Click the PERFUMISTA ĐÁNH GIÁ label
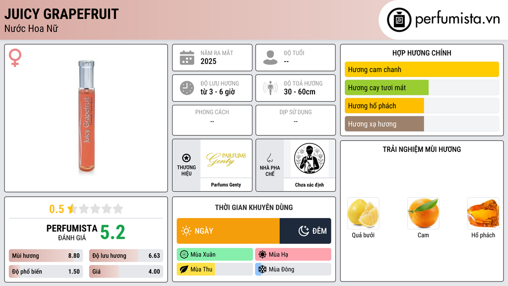 click(72, 232)
